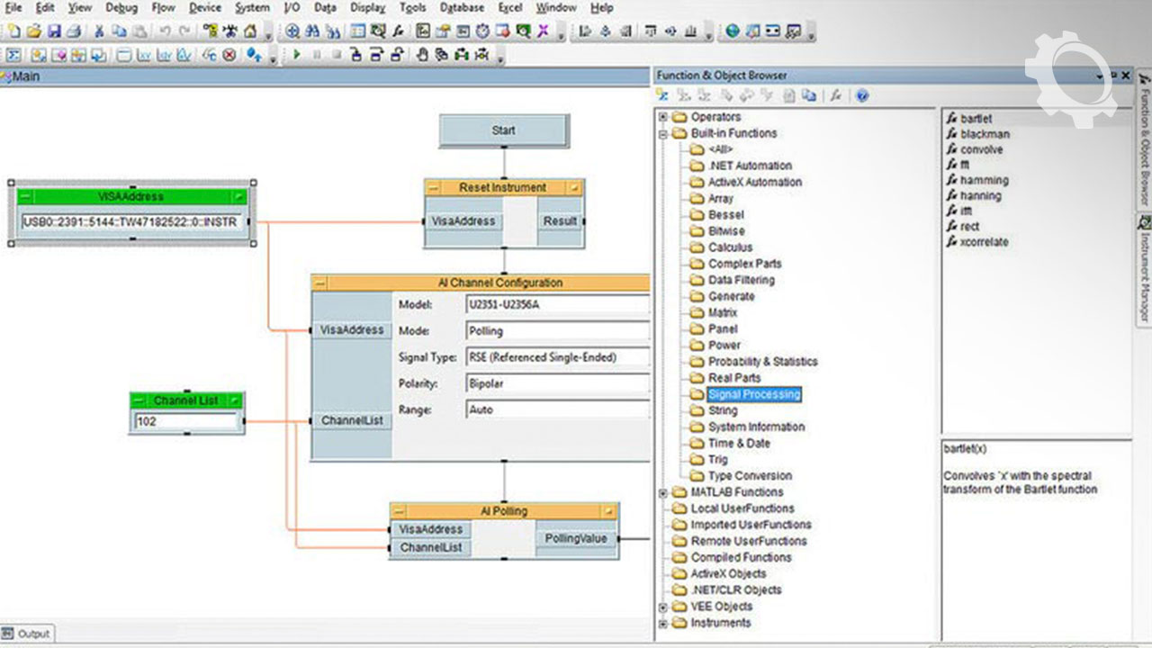Toggle auto-hide pin on Function & Object Browser
Viewport: 1152px width, 648px height.
click(1112, 76)
